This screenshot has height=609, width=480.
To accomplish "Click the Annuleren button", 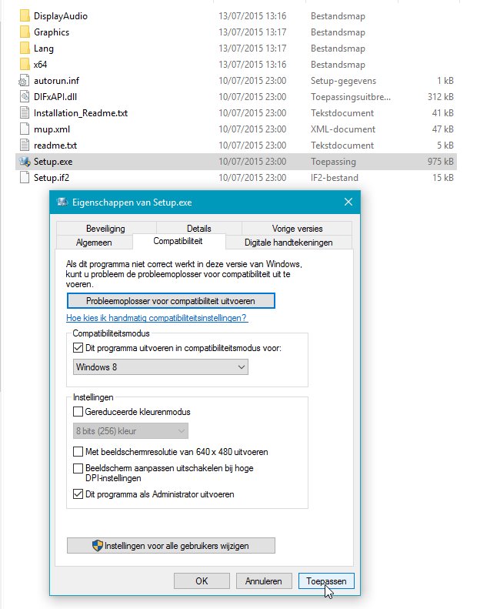I will [x=264, y=581].
